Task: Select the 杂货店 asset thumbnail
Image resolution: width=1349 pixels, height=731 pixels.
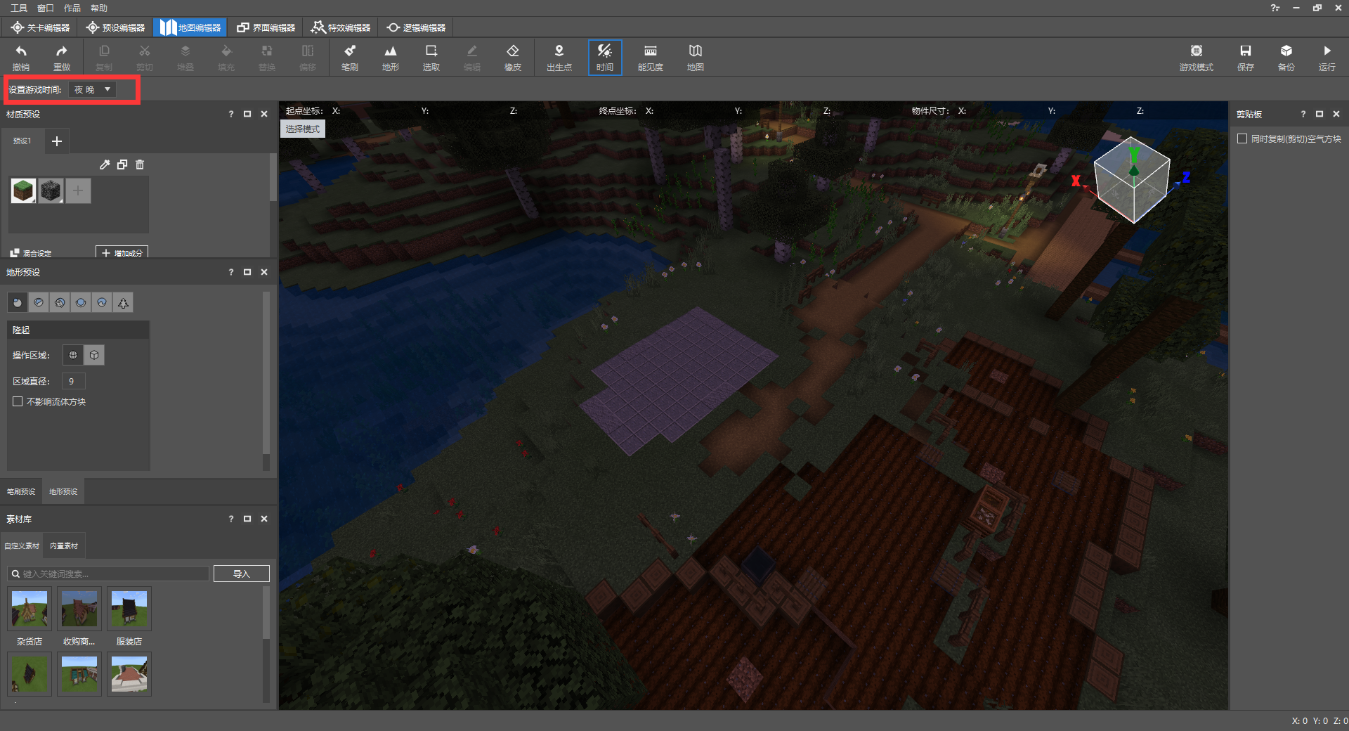Action: coord(30,609)
